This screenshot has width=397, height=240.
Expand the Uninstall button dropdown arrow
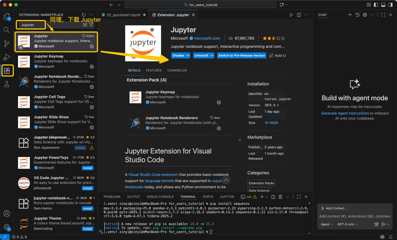pyautogui.click(x=212, y=56)
